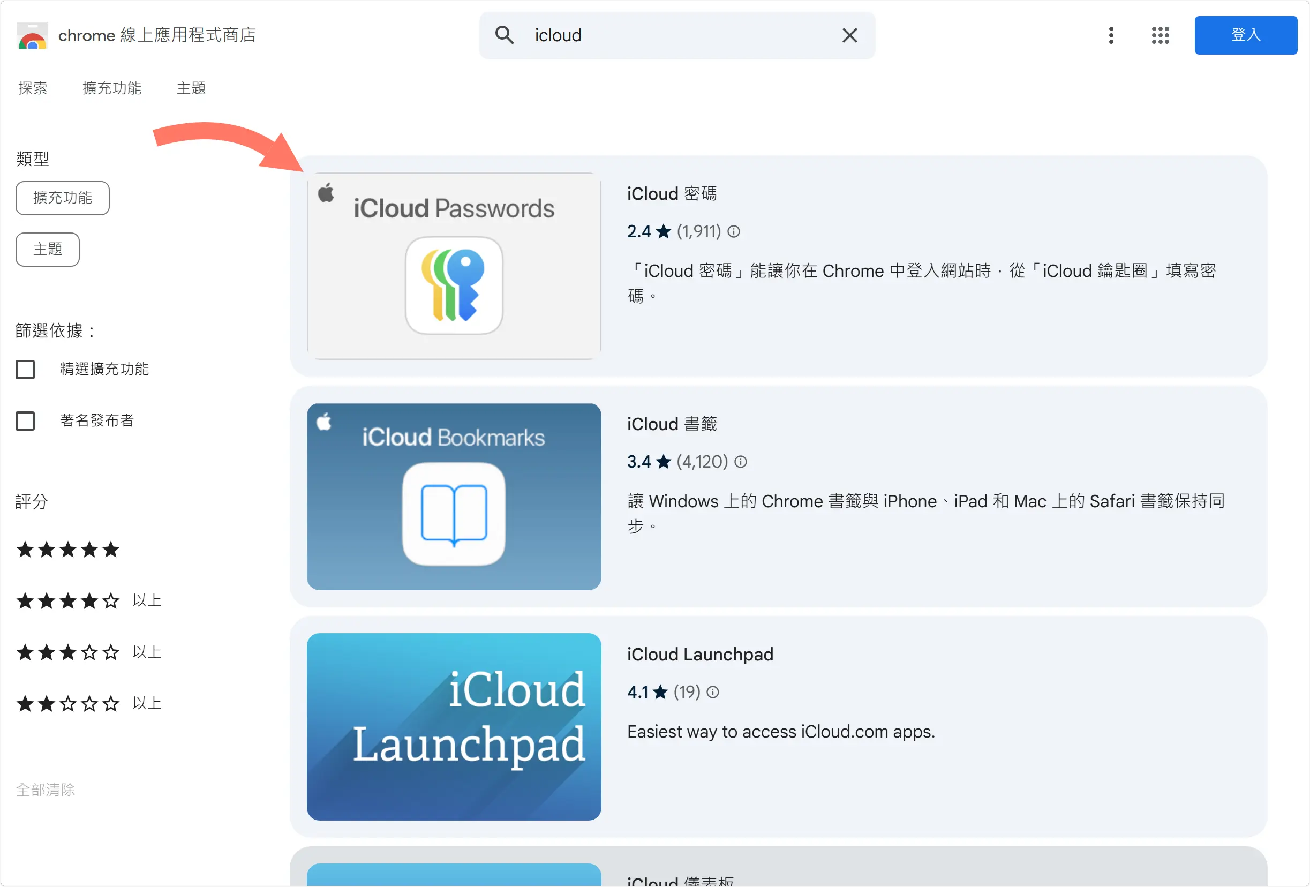Switch to the 擴充功能 tab
Image resolution: width=1310 pixels, height=887 pixels.
pos(111,88)
